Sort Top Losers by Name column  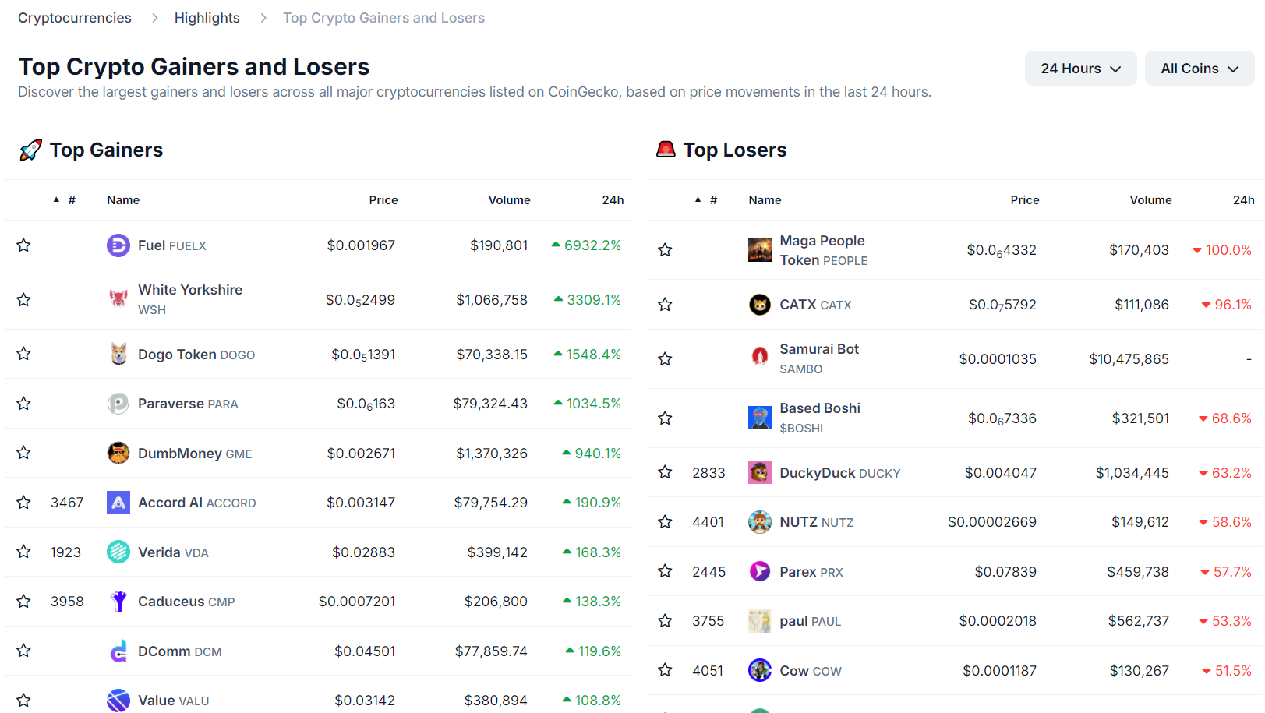765,200
